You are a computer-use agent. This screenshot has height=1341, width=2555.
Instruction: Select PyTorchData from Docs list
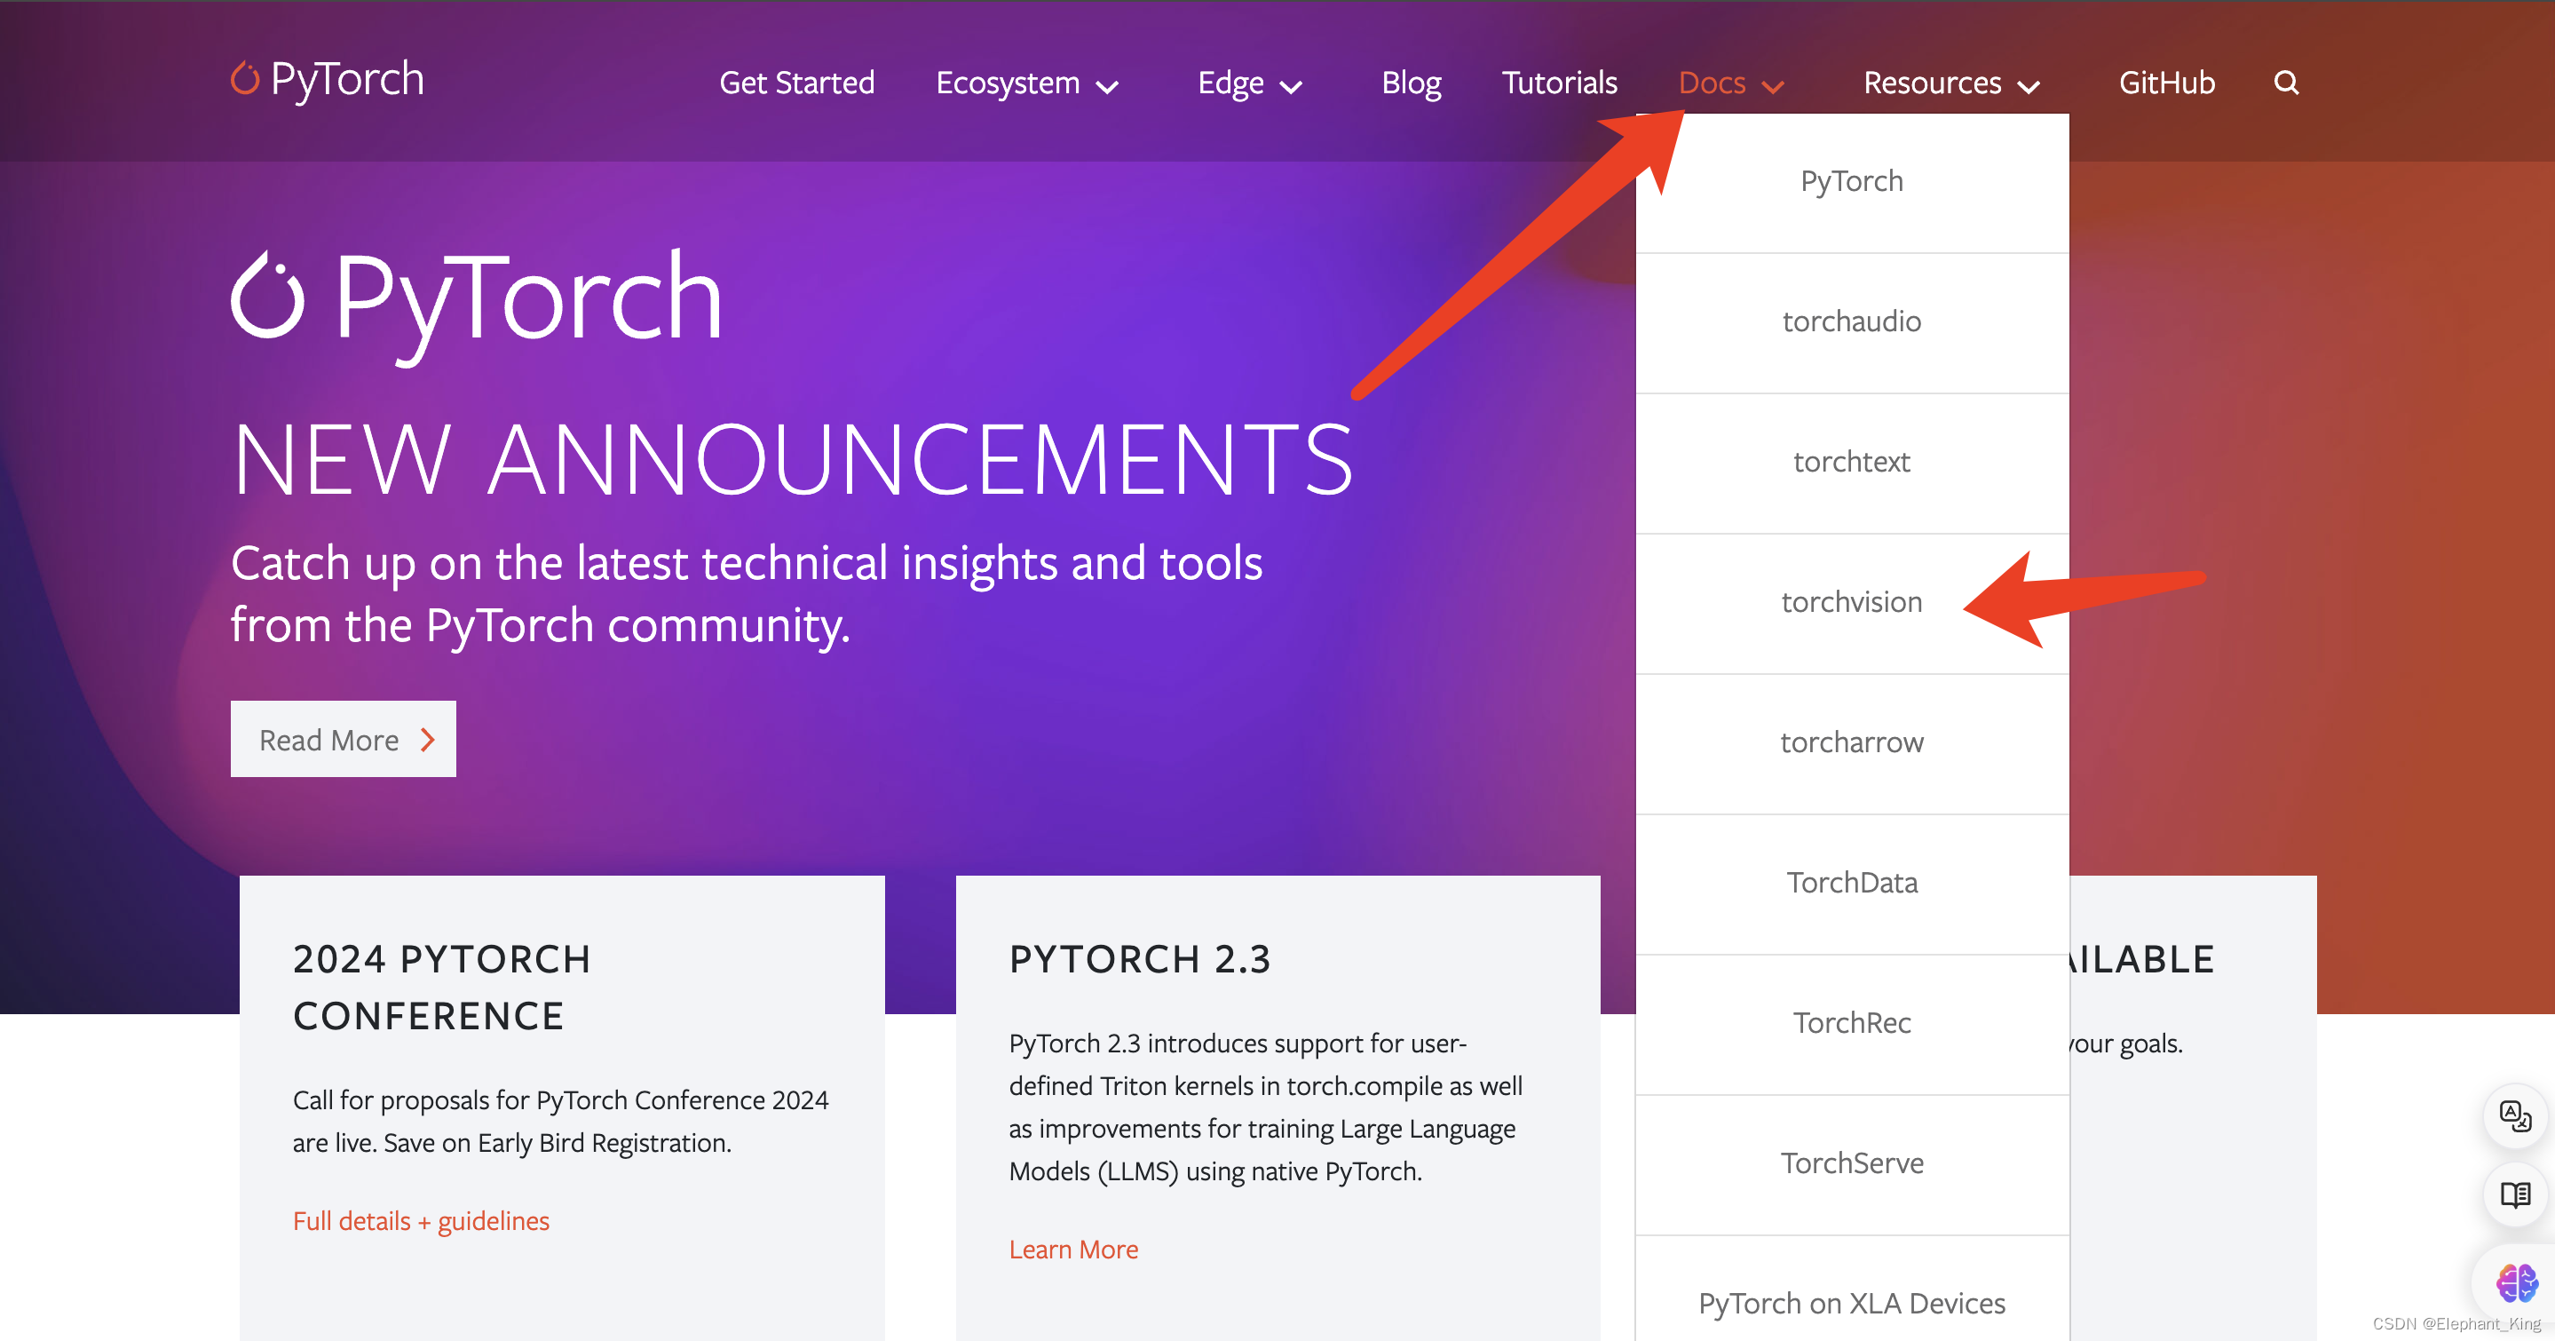tap(1850, 881)
